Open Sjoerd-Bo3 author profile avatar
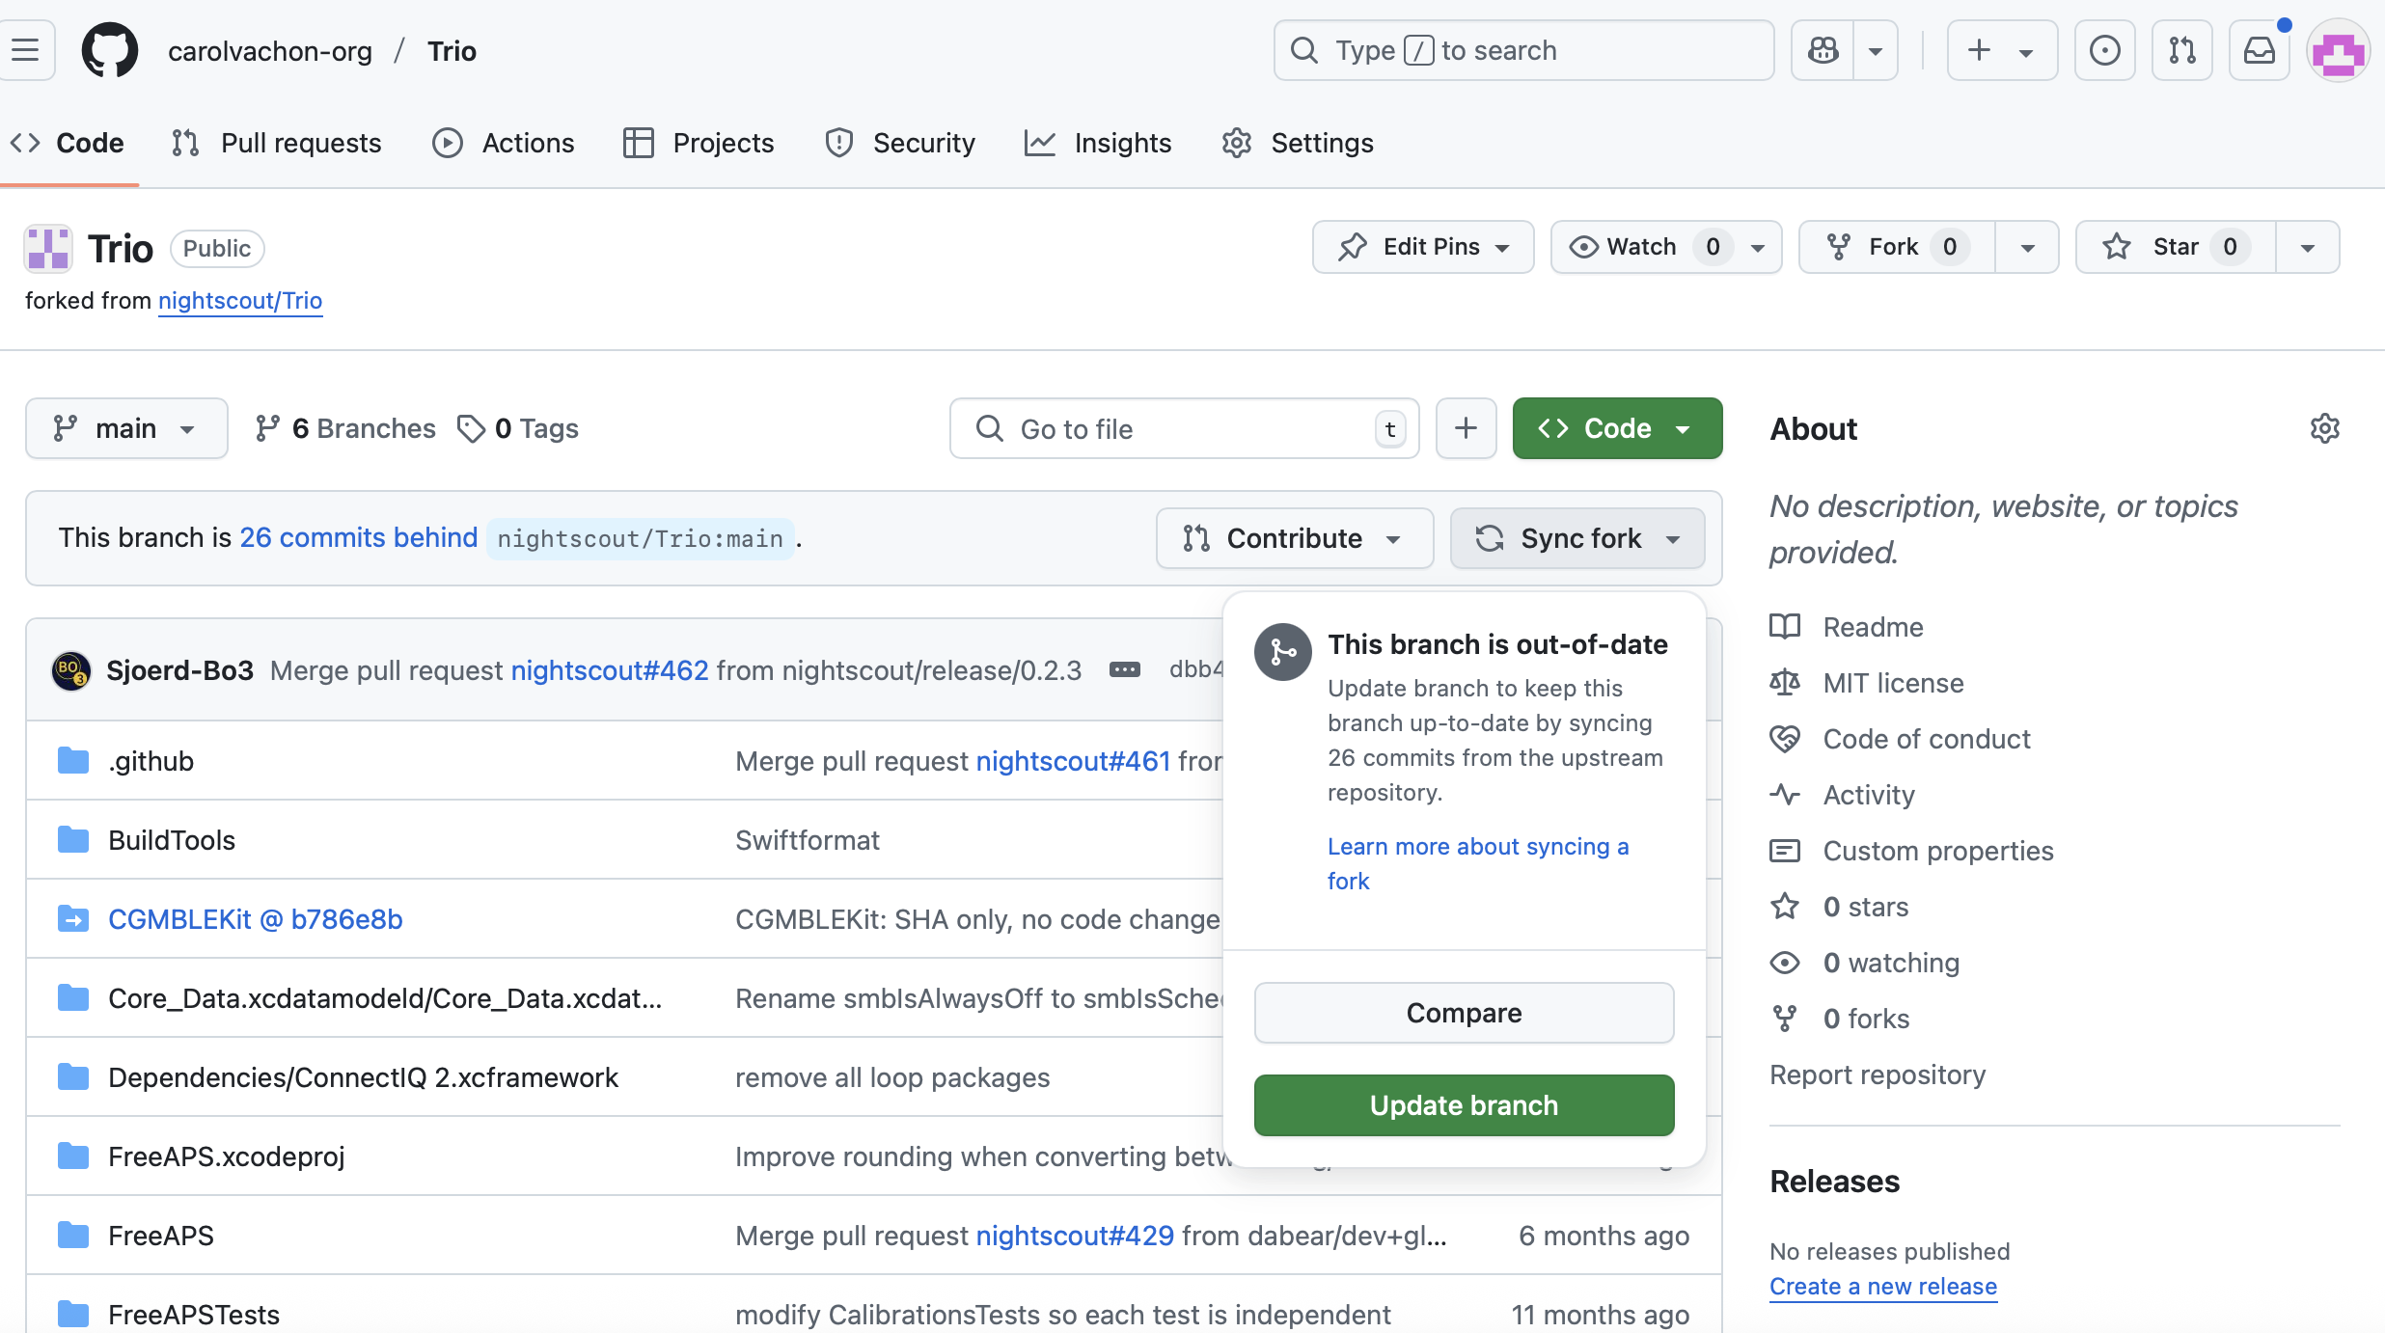 point(71,670)
